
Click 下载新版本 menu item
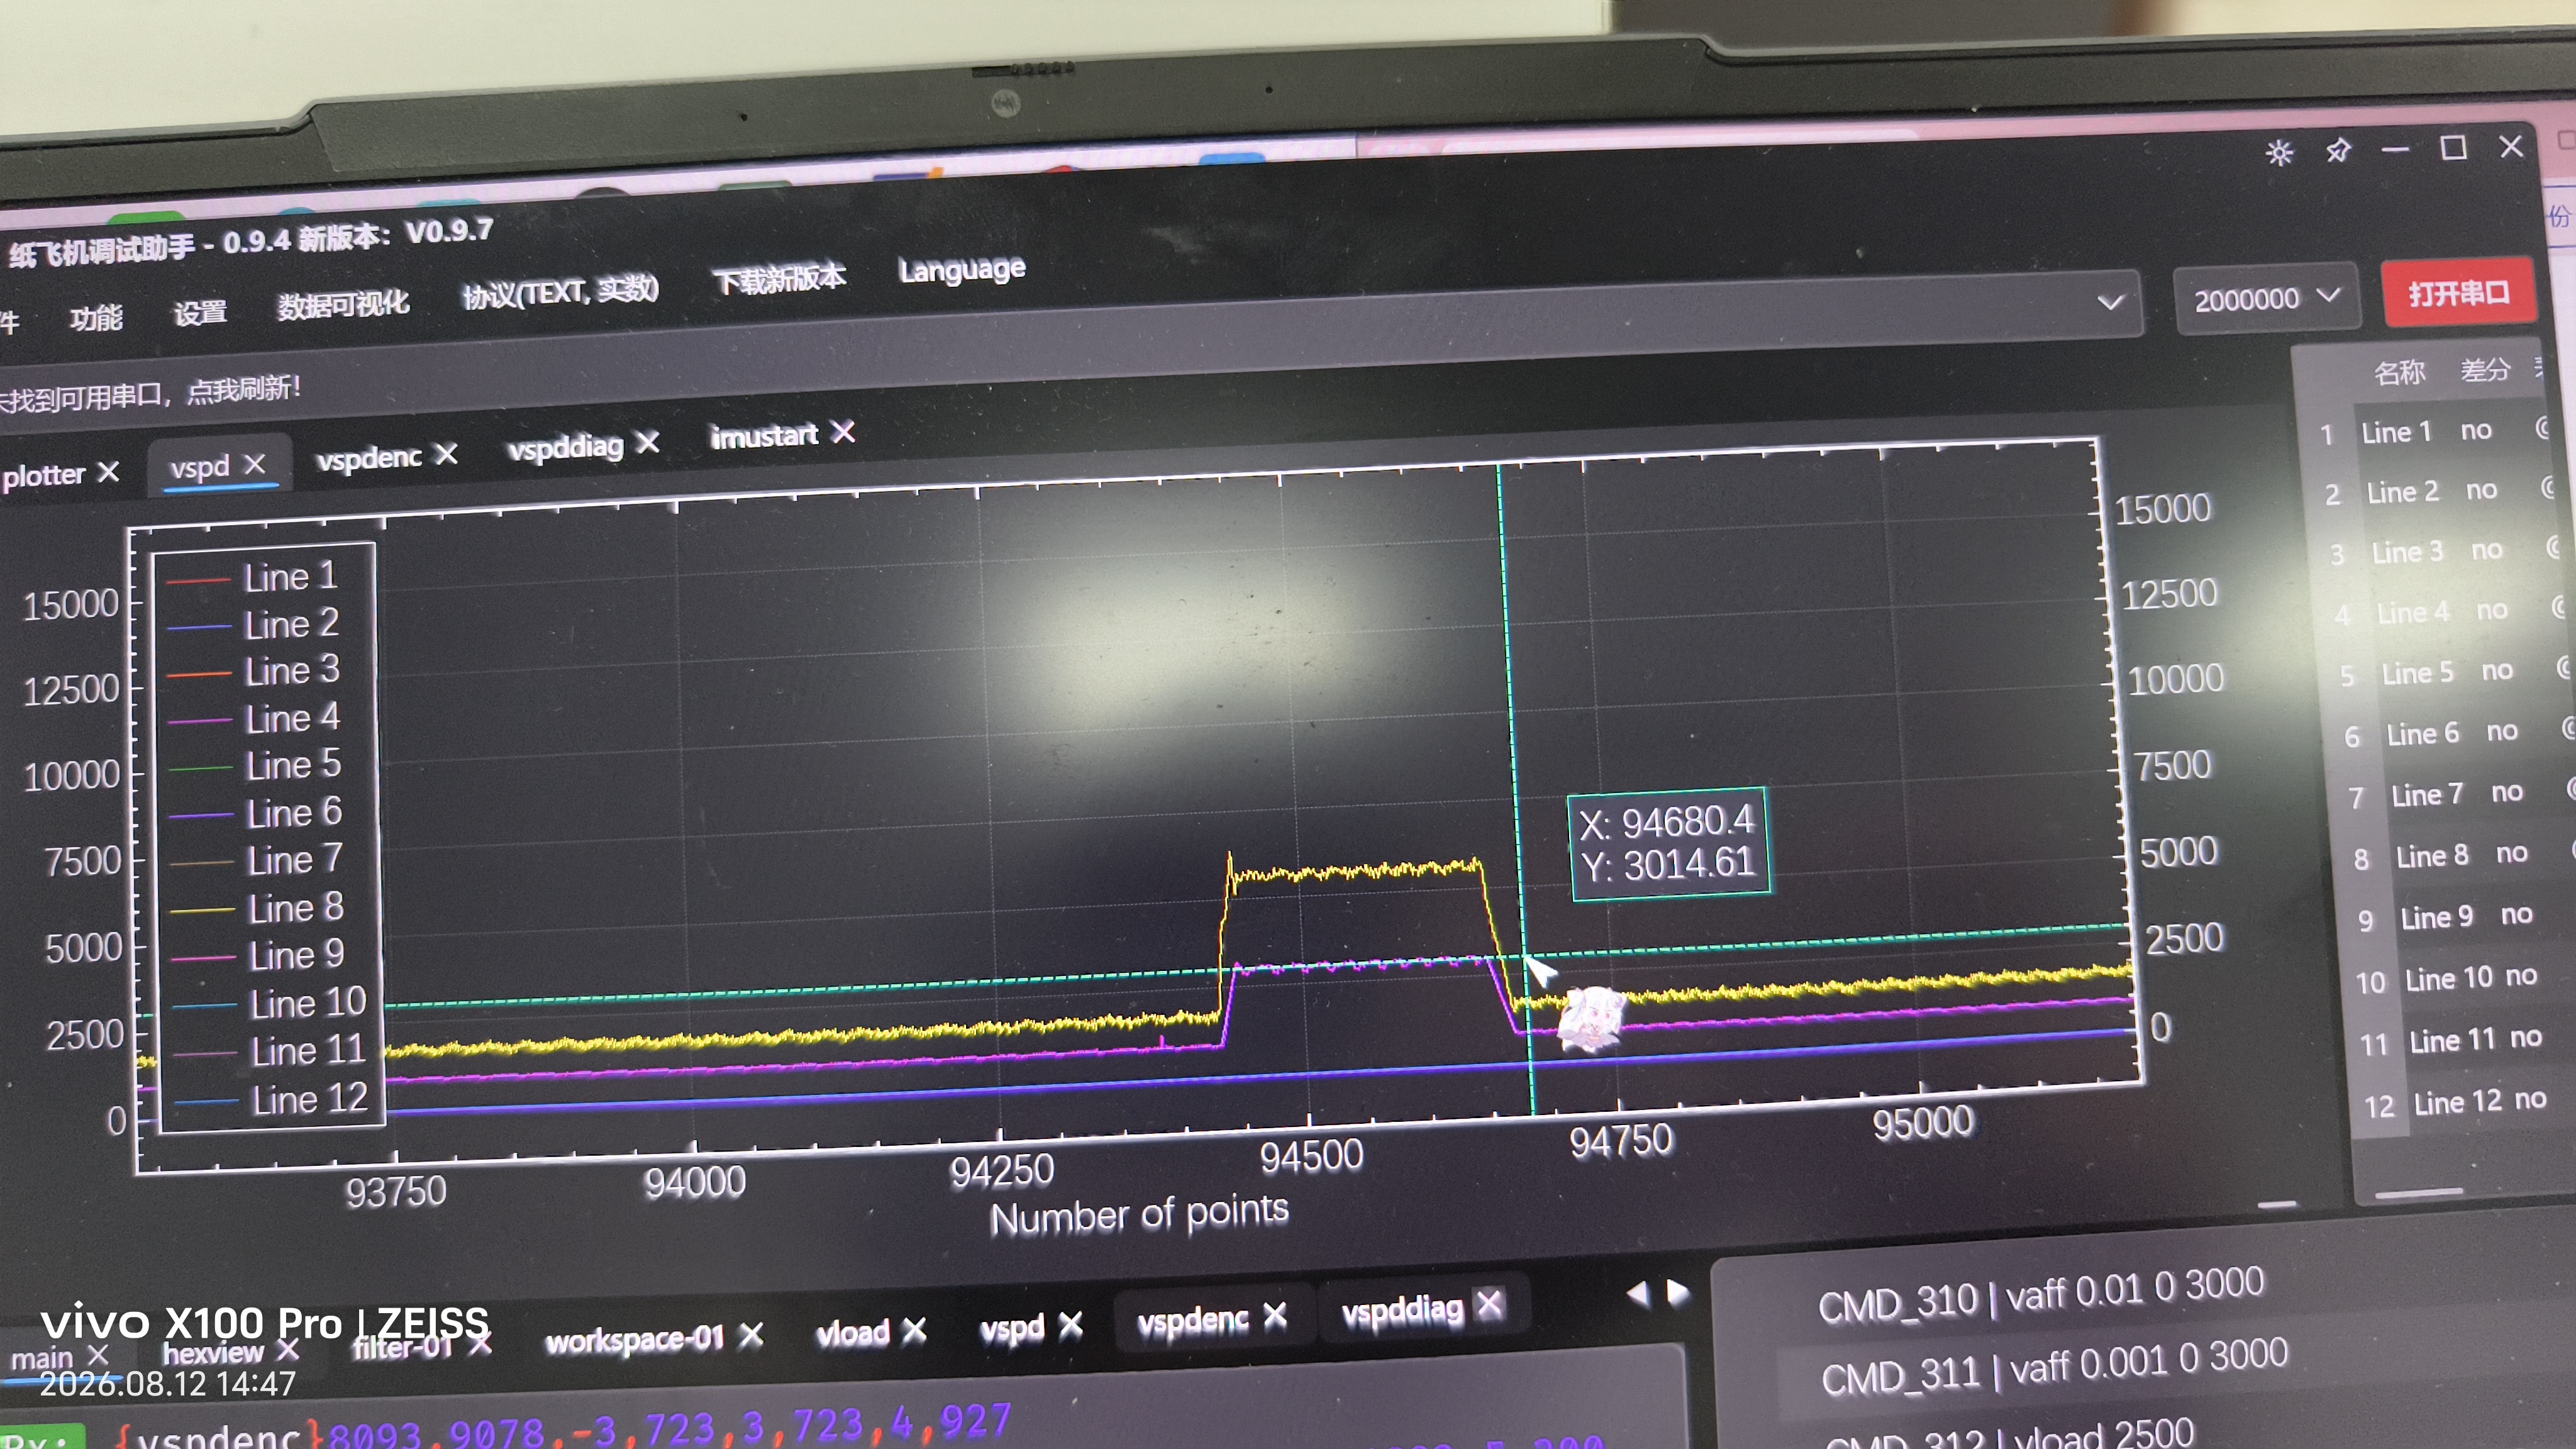click(x=779, y=279)
